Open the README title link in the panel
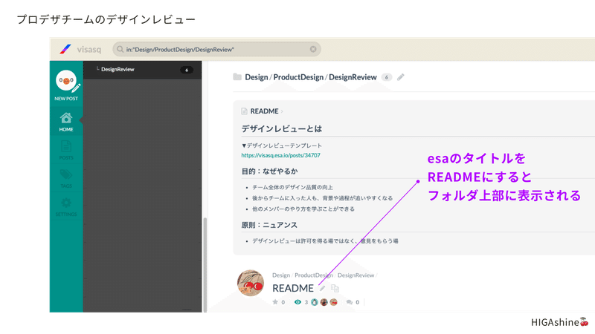Screen dimensions: 595x334 click(265, 111)
